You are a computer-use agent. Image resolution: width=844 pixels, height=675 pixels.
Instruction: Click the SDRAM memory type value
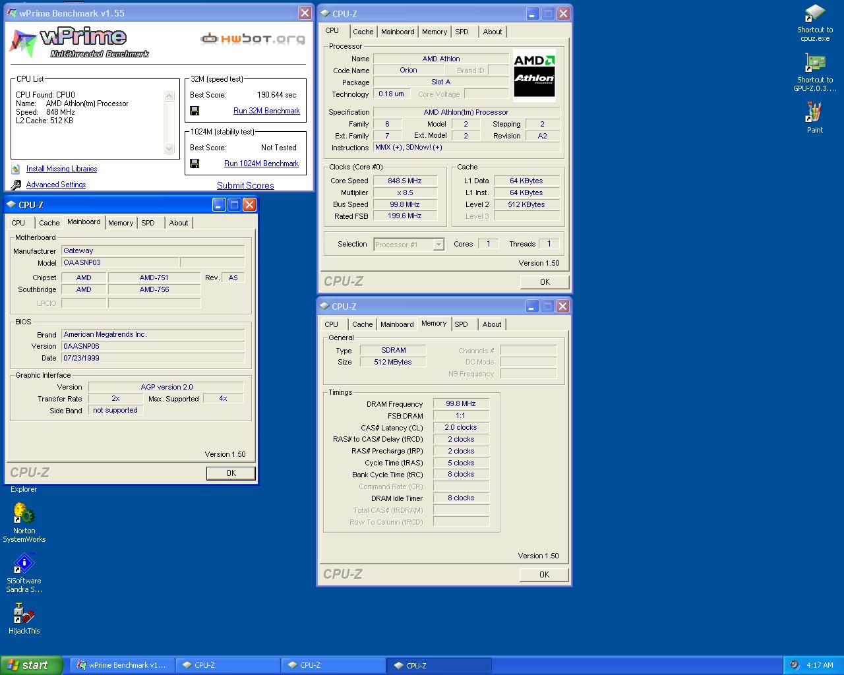[394, 350]
